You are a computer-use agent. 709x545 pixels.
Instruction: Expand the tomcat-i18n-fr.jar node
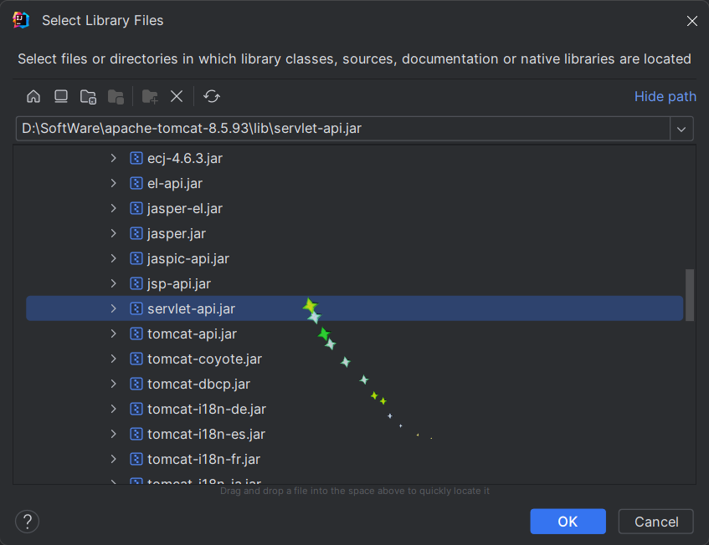114,459
